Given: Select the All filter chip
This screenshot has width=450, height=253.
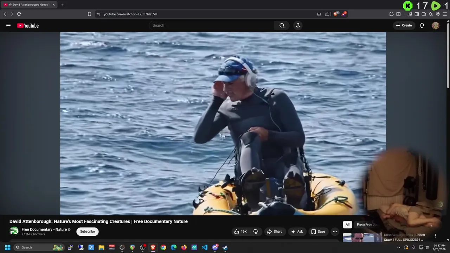Looking at the screenshot, I should (347, 225).
